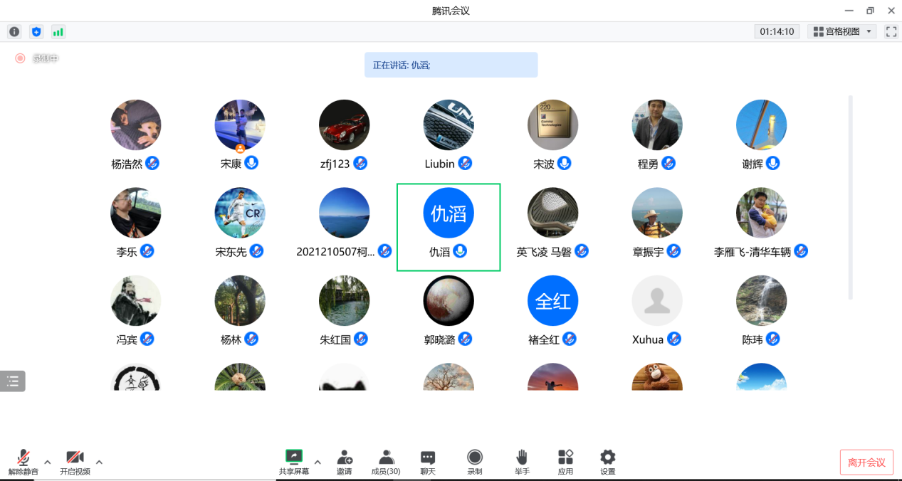Raise hand using 举手 icon
This screenshot has width=902, height=481.
tap(522, 462)
